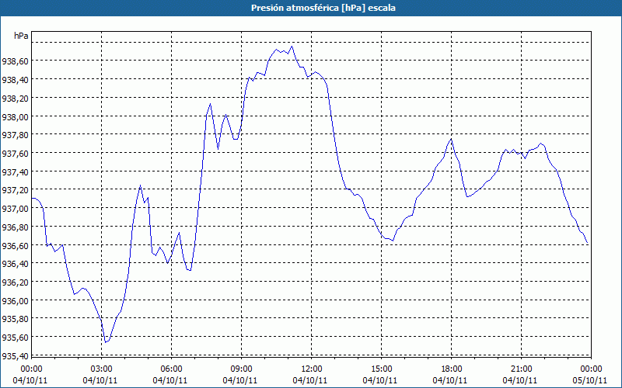Click the pressure minimum point near 03:00
This screenshot has height=388, width=622.
[x=106, y=342]
